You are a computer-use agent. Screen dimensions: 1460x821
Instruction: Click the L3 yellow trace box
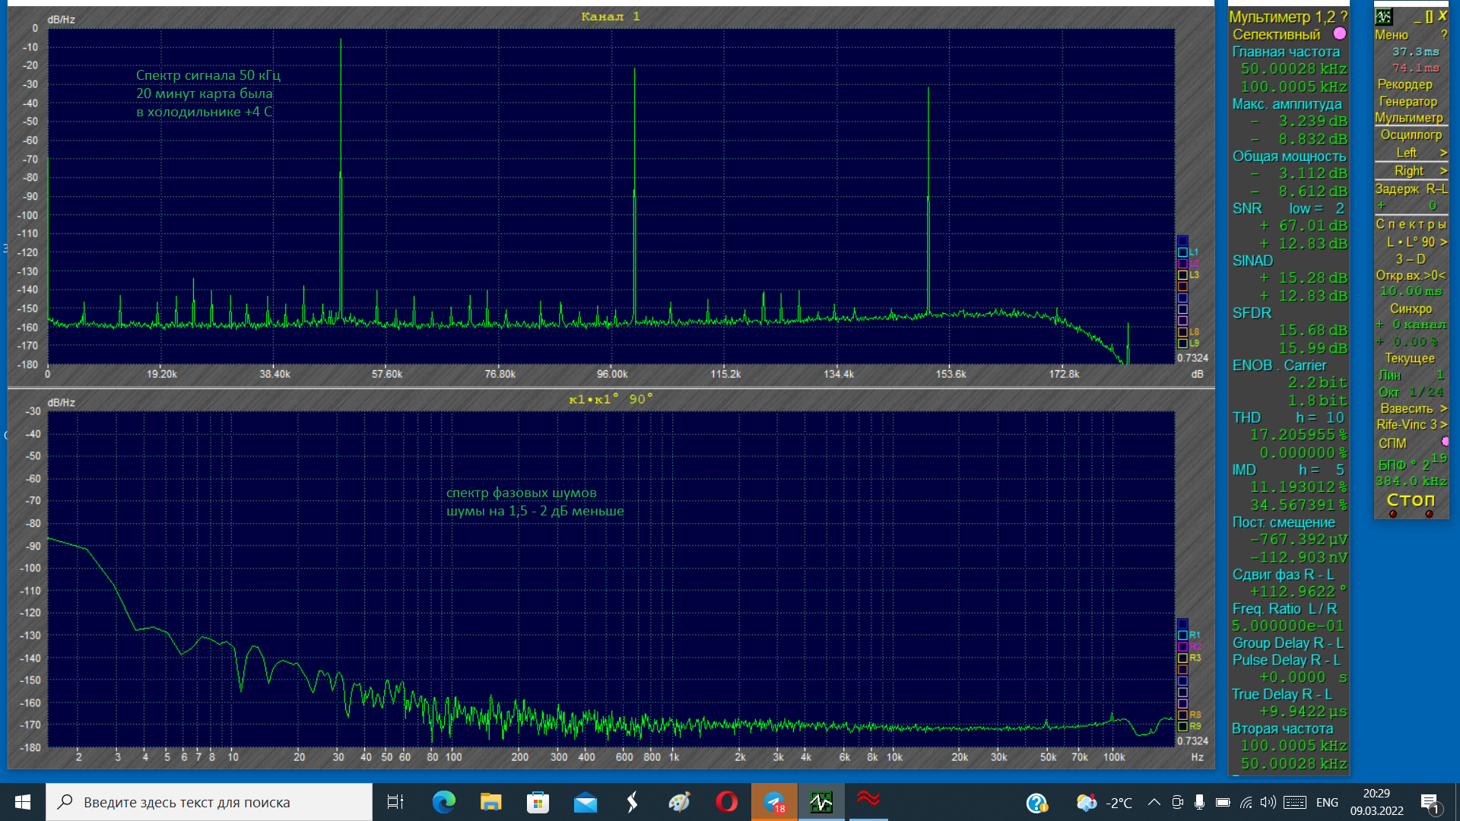click(1182, 275)
